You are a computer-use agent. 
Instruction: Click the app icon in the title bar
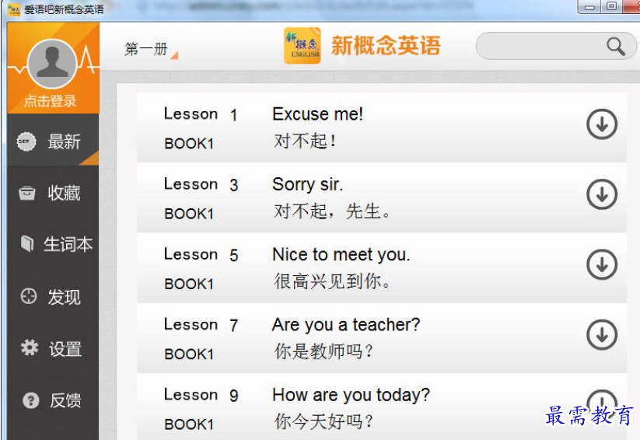(14, 9)
